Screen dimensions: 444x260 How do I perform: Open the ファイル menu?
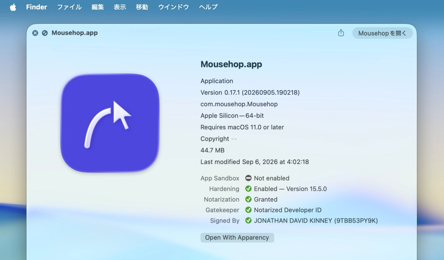[x=69, y=7]
